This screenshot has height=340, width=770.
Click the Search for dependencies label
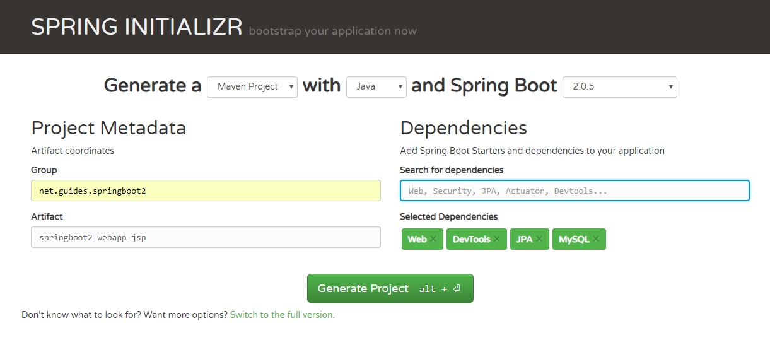pos(452,170)
